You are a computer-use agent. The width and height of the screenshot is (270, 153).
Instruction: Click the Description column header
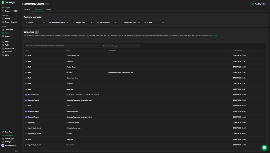[112, 51]
